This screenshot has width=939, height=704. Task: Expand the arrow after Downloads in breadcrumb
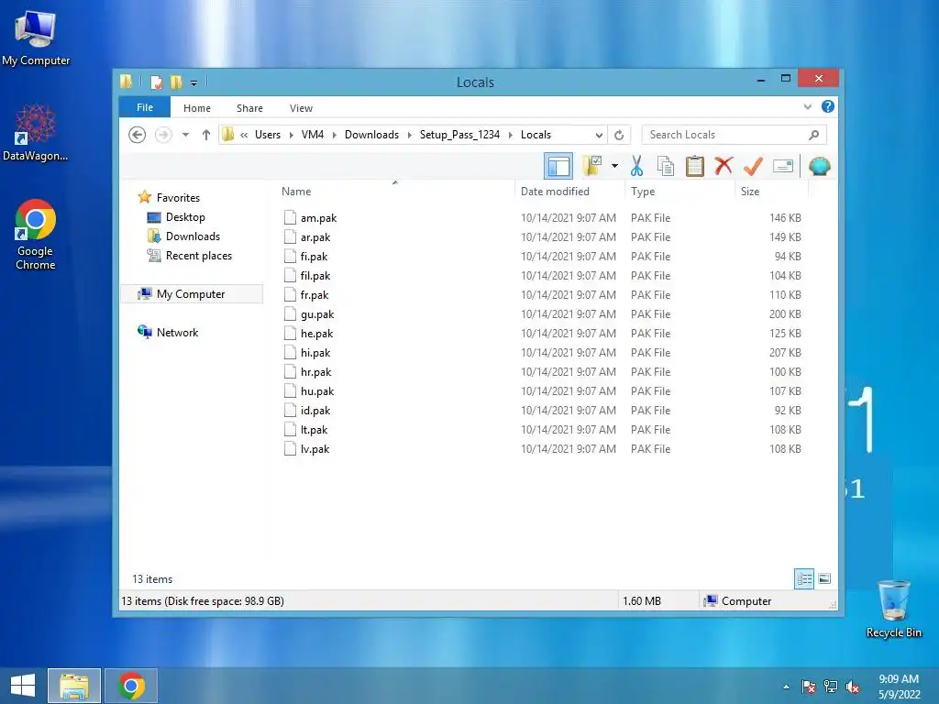click(x=410, y=135)
